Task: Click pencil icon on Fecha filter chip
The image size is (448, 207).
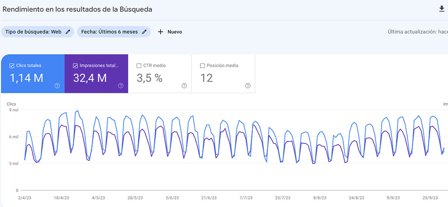Action: tap(144, 32)
